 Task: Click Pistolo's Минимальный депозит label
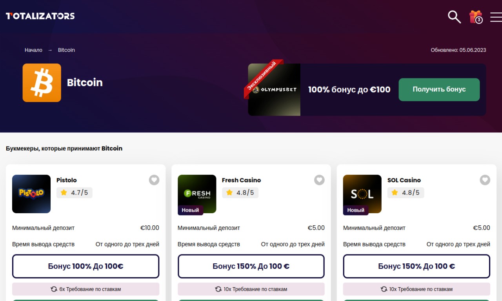[43, 228]
